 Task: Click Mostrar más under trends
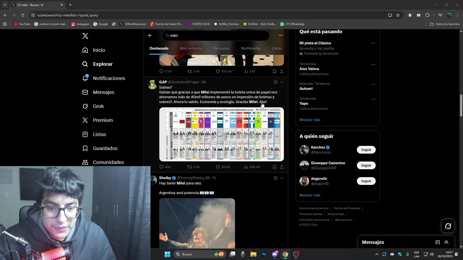pos(310,120)
